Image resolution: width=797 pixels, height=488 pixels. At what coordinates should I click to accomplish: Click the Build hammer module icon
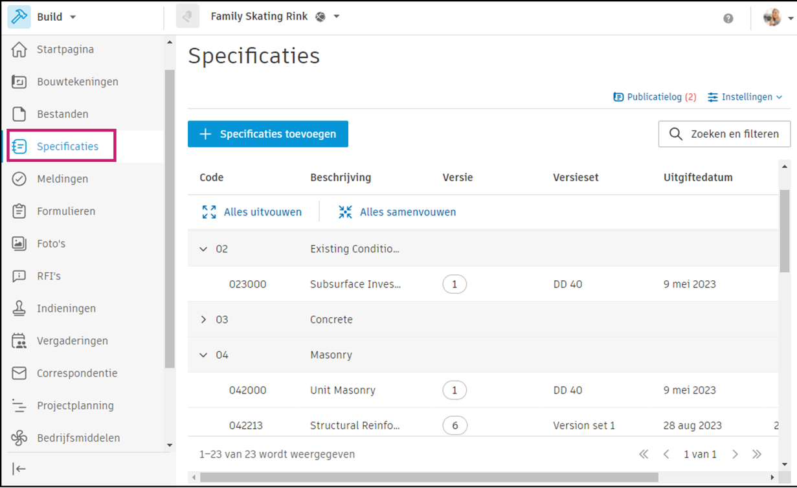[x=19, y=17]
